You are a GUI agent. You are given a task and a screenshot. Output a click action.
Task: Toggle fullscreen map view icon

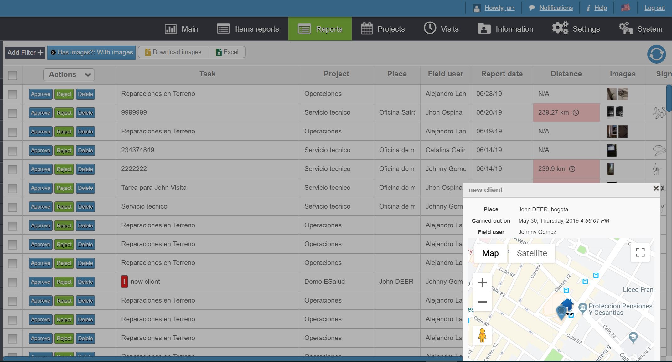pos(640,252)
